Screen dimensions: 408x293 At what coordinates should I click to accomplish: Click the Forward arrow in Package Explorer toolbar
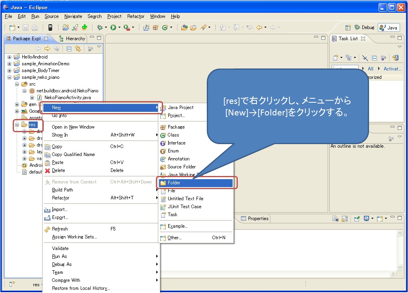(x=47, y=49)
